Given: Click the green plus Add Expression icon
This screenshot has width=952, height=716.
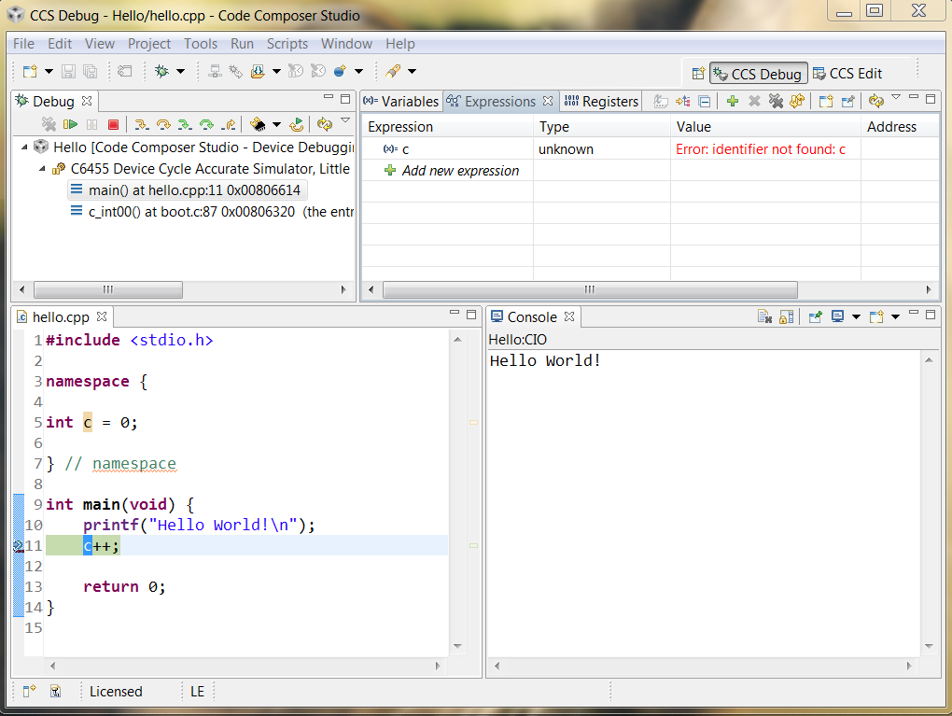Looking at the screenshot, I should 733,102.
